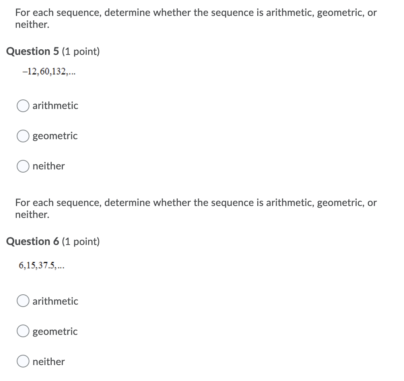Select geometric for Question 6

(x=23, y=331)
